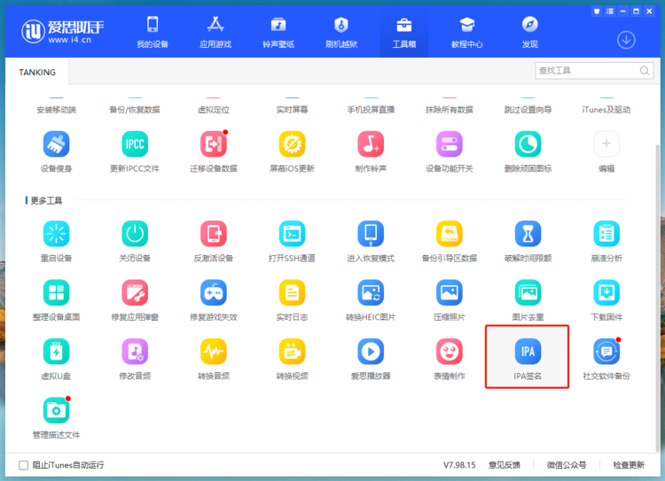Viewport: 665px width, 481px height.
Task: Open the 教程中心 tab
Action: click(467, 32)
